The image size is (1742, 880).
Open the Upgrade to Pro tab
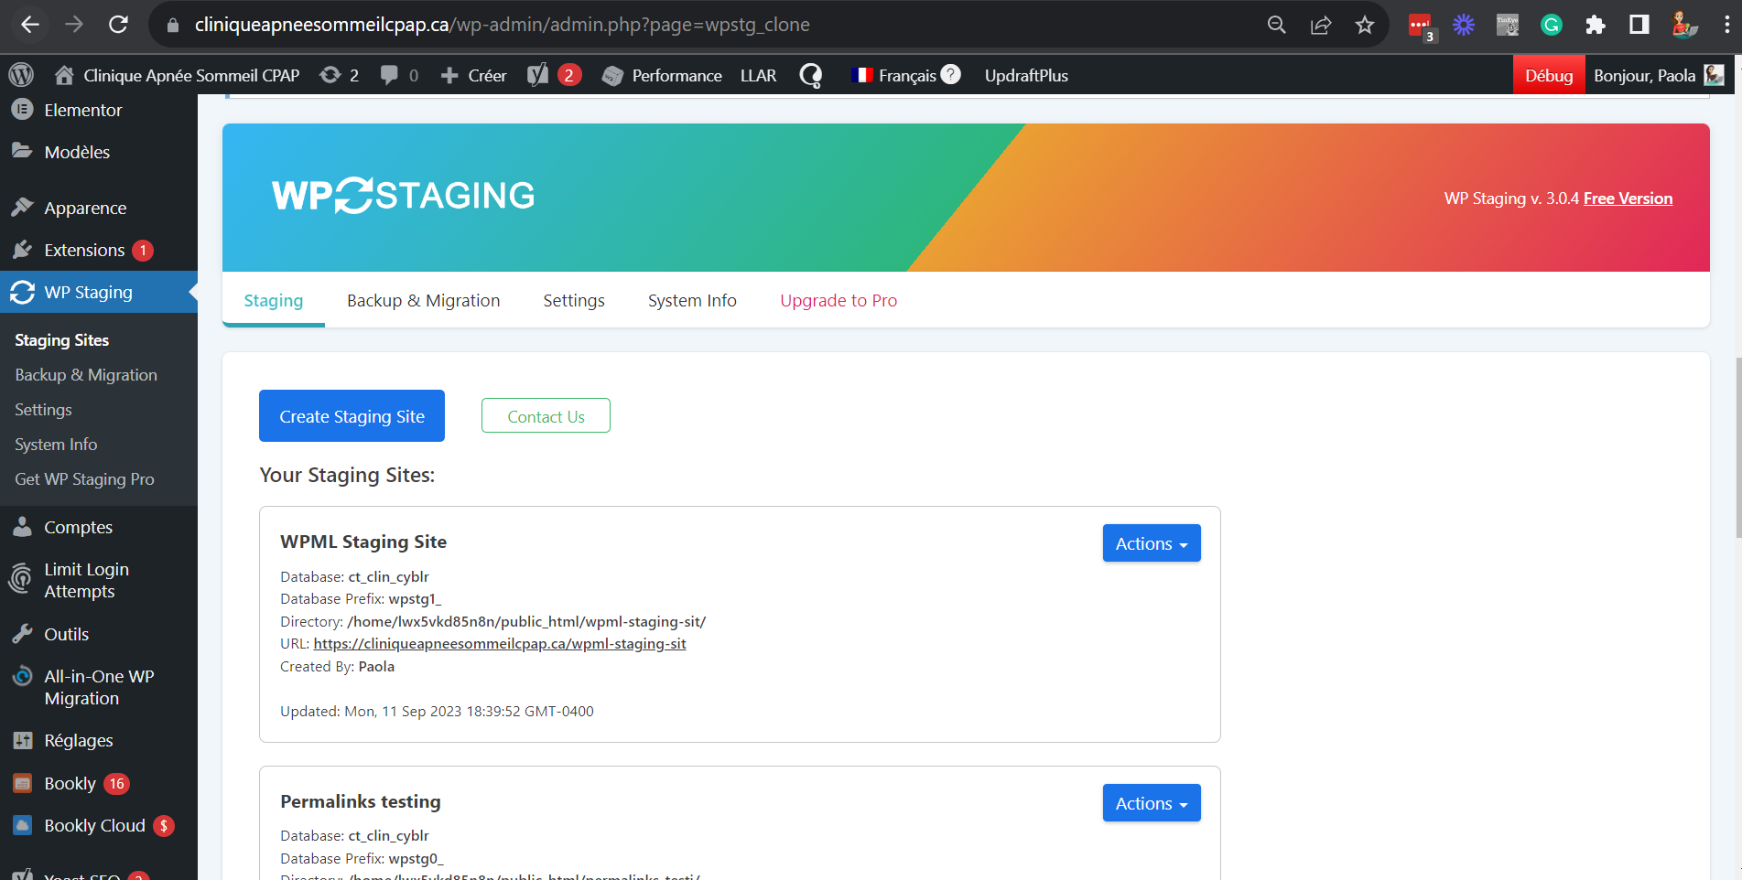coord(839,300)
